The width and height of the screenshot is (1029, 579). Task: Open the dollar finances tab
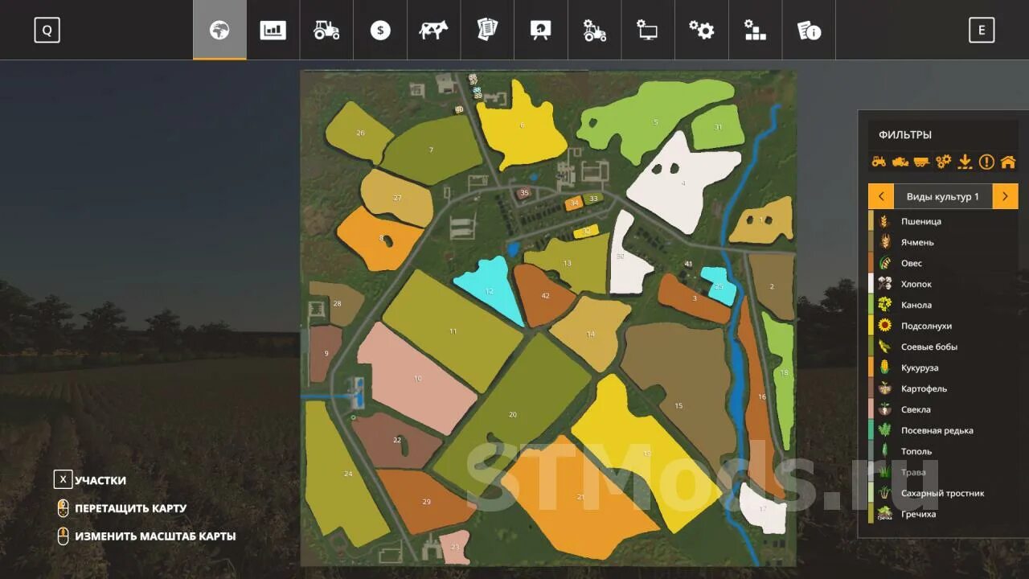[380, 31]
